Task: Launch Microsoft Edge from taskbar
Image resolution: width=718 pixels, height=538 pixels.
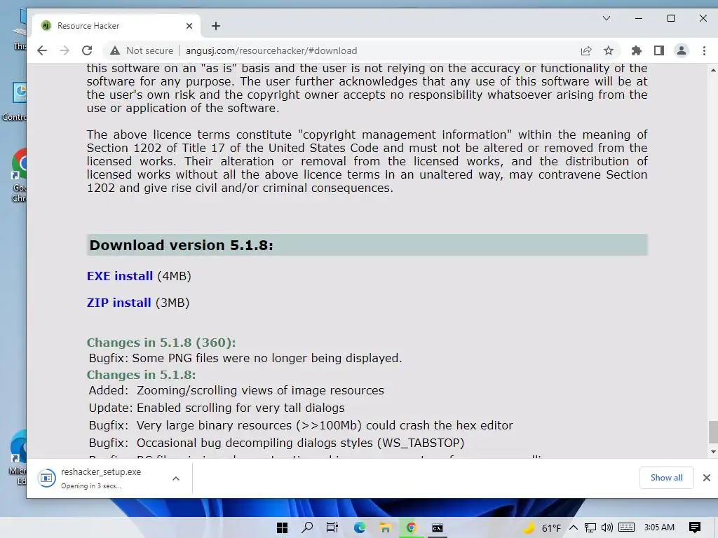Action: pyautogui.click(x=359, y=528)
